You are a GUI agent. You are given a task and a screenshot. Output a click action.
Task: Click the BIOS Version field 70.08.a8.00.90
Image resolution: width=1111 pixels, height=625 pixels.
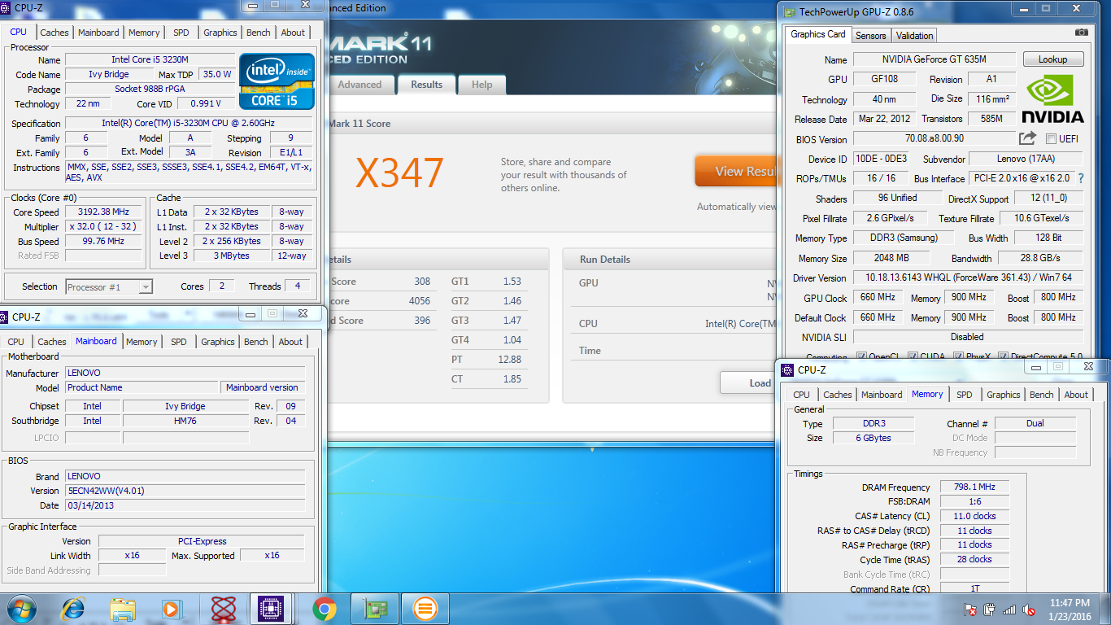(x=934, y=139)
